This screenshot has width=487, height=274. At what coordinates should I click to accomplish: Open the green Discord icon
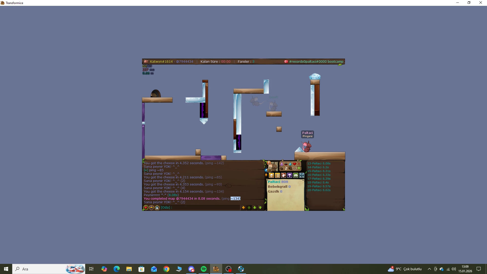[296, 175]
